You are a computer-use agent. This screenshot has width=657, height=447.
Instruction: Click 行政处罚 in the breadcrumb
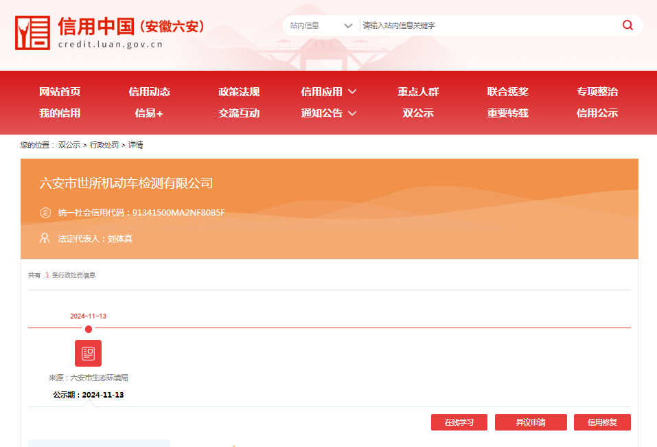click(x=104, y=145)
